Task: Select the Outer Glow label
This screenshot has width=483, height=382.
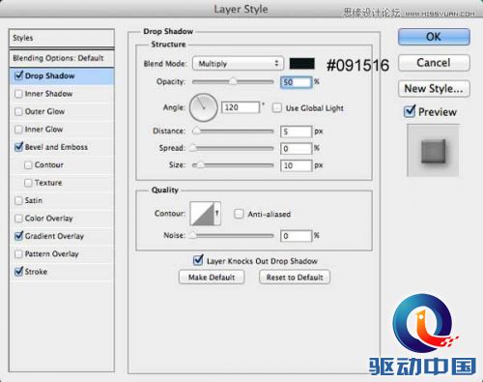Action: 44,111
